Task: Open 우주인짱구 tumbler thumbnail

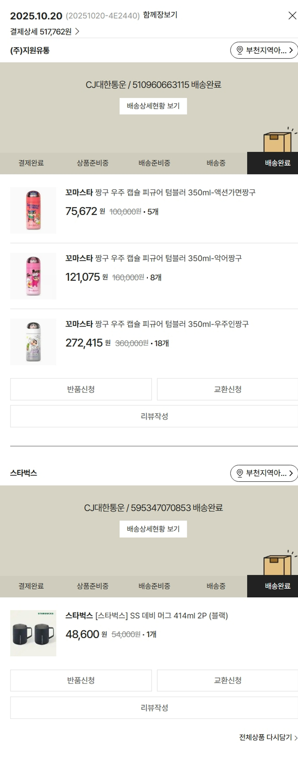Action: [33, 342]
